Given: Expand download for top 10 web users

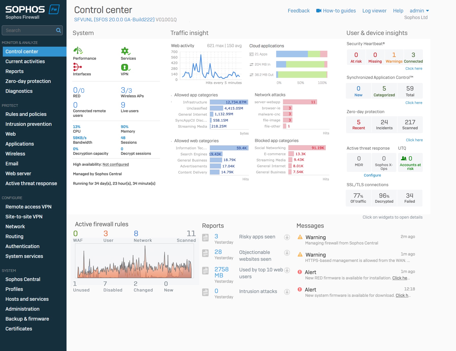Looking at the screenshot, I should click(x=287, y=270).
